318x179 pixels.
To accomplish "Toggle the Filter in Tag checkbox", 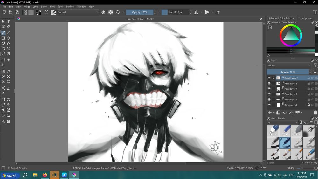I will pyautogui.click(x=303, y=162).
